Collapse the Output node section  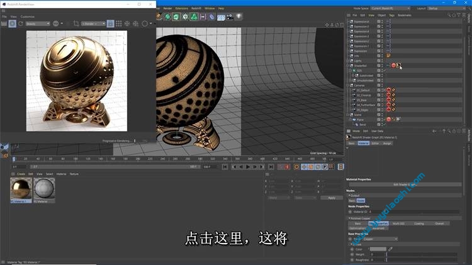pyautogui.click(x=349, y=195)
